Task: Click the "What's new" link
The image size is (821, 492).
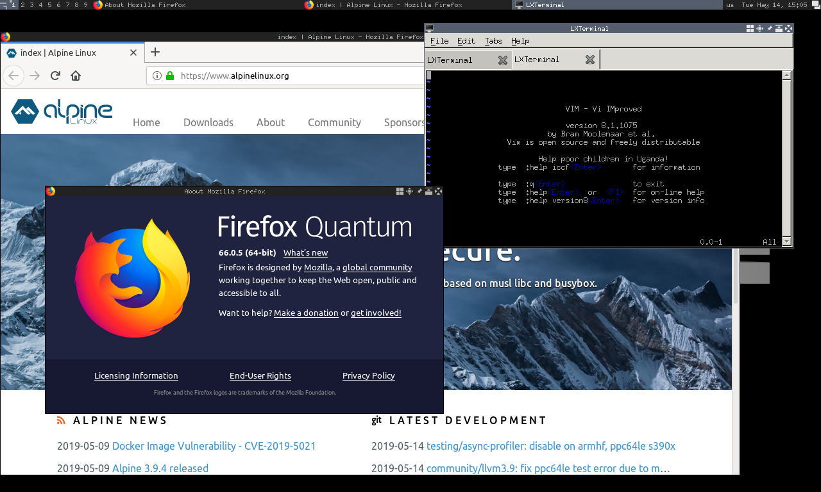Action: (305, 253)
